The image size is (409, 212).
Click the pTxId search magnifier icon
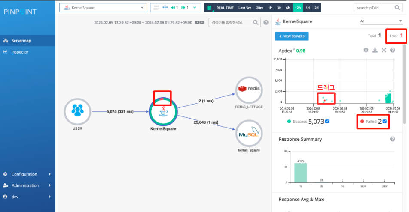pos(397,8)
